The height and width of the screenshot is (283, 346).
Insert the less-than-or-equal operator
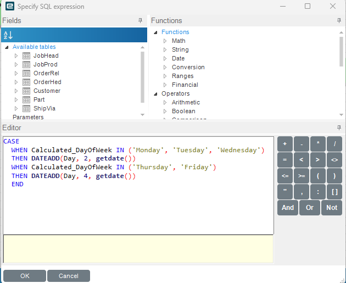coord(284,176)
